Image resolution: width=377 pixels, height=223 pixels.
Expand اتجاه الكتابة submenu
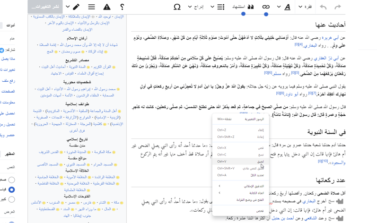[x=240, y=193]
